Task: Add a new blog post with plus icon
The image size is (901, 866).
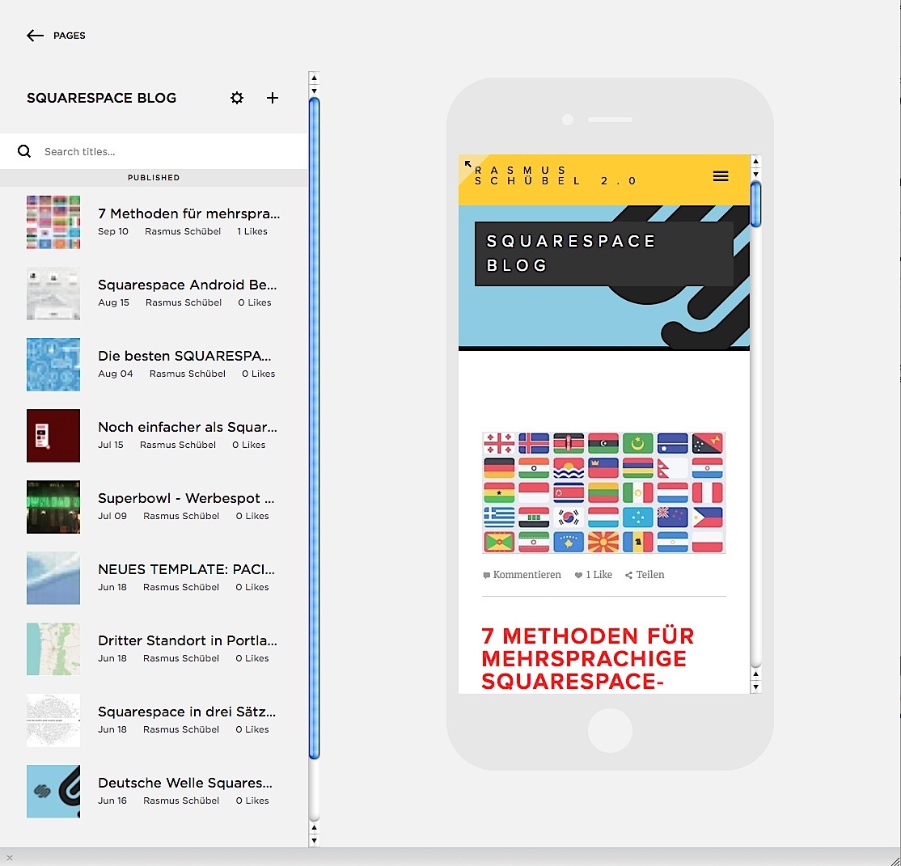Action: 273,98
